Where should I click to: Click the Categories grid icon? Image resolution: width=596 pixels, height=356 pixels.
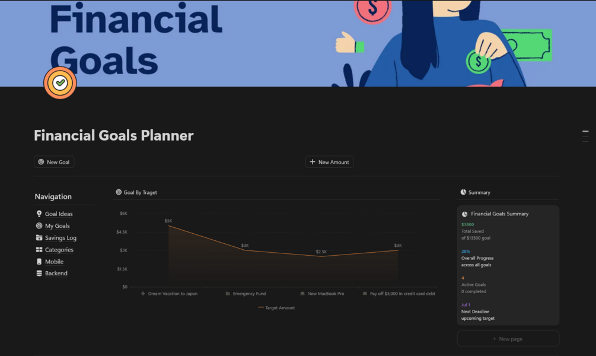(39, 250)
